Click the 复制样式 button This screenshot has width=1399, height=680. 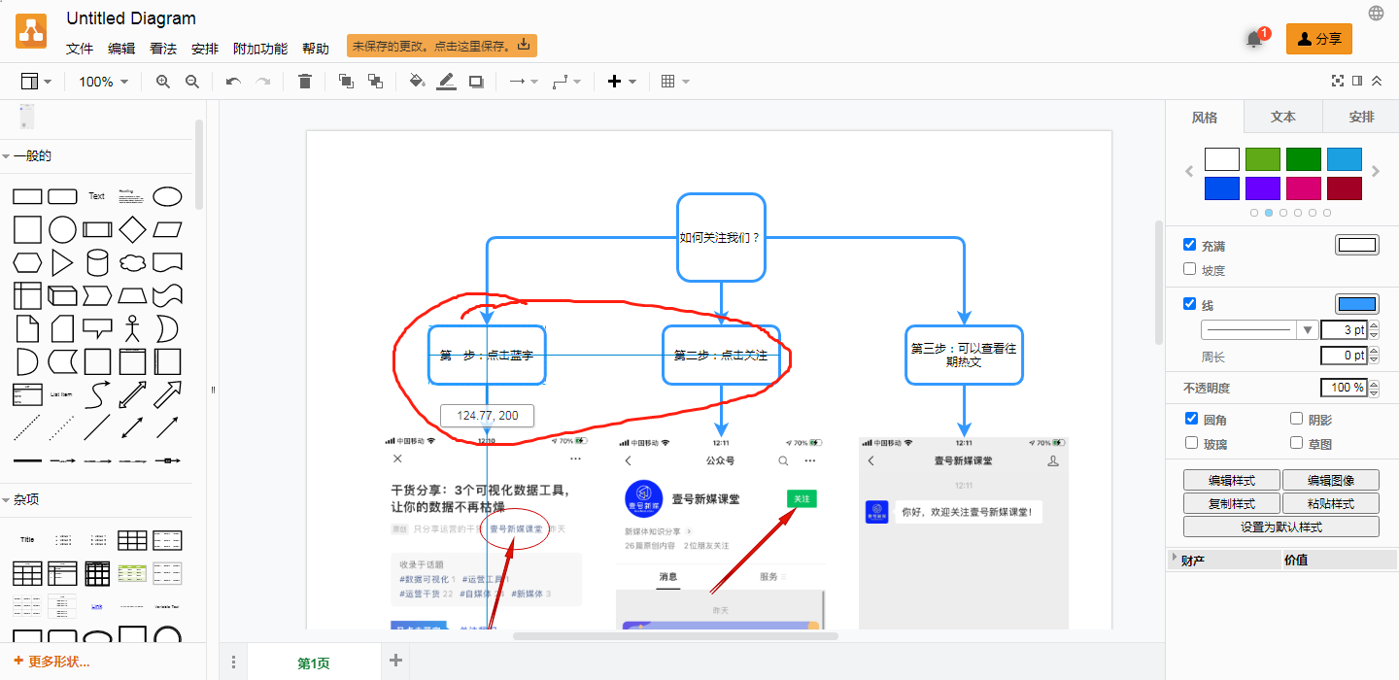pyautogui.click(x=1232, y=503)
